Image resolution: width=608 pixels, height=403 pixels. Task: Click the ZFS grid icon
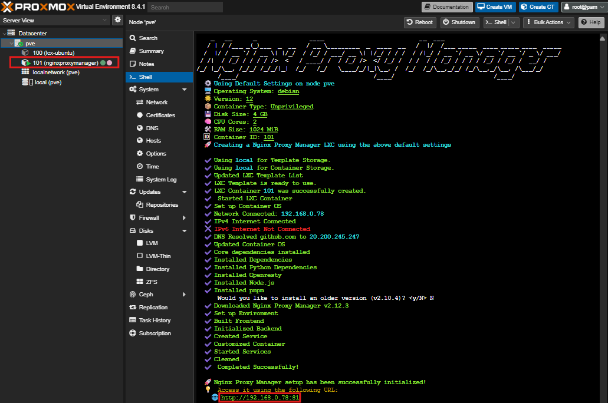pyautogui.click(x=140, y=282)
